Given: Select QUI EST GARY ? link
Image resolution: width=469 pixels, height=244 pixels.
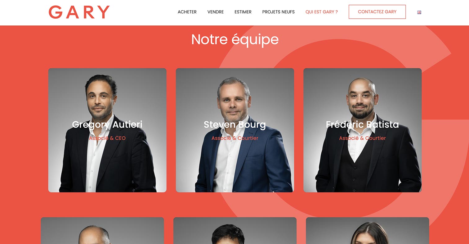Looking at the screenshot, I should (322, 12).
